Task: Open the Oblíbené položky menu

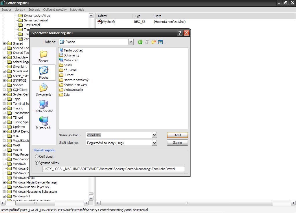Action: point(55,10)
